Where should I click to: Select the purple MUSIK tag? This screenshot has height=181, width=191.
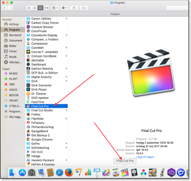pyautogui.click(x=13, y=73)
